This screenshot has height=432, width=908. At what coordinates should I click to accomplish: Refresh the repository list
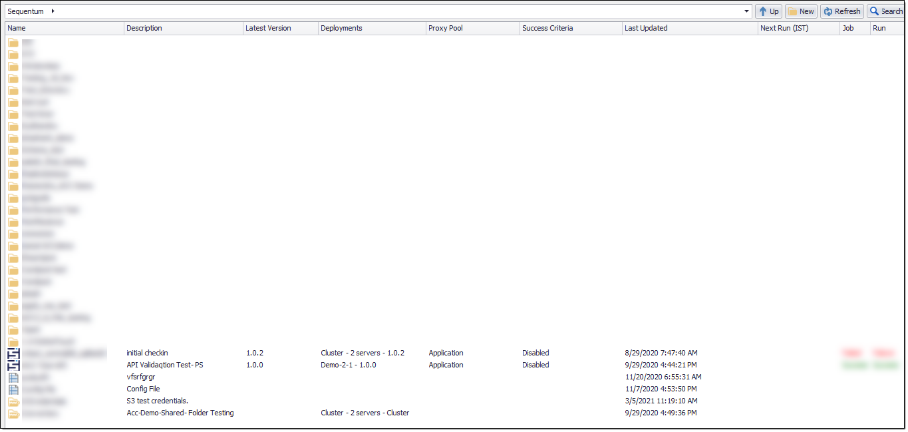click(x=842, y=11)
